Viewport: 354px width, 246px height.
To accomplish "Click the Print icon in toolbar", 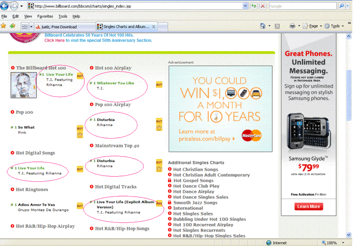I will tap(292, 26).
